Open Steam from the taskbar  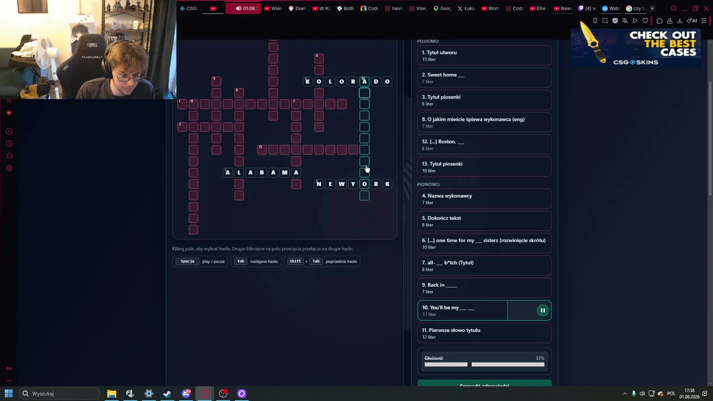pyautogui.click(x=167, y=393)
